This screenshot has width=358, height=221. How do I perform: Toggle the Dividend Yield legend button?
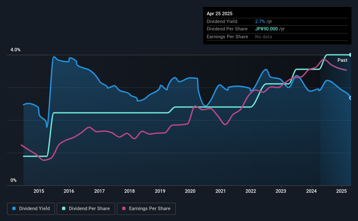31,209
